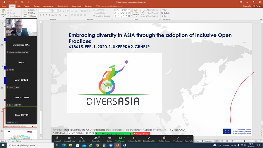Toggle Açıklamalar comments in status bar

tap(207, 141)
